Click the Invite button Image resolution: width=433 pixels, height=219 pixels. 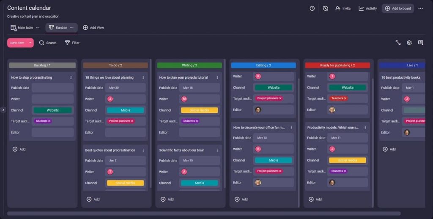(343, 8)
